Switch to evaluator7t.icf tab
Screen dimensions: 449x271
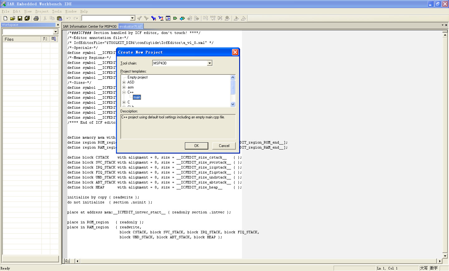(131, 26)
